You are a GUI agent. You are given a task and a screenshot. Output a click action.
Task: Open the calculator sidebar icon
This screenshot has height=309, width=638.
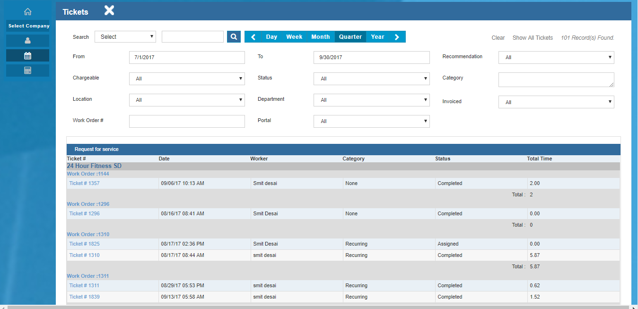pos(27,71)
